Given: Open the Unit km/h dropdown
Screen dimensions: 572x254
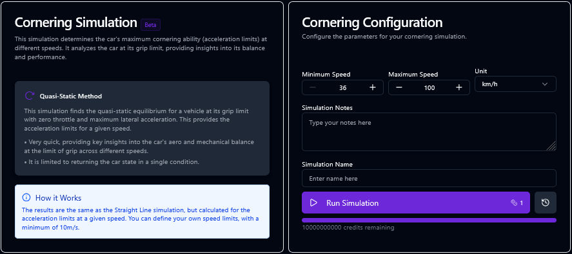Looking at the screenshot, I should tap(515, 84).
